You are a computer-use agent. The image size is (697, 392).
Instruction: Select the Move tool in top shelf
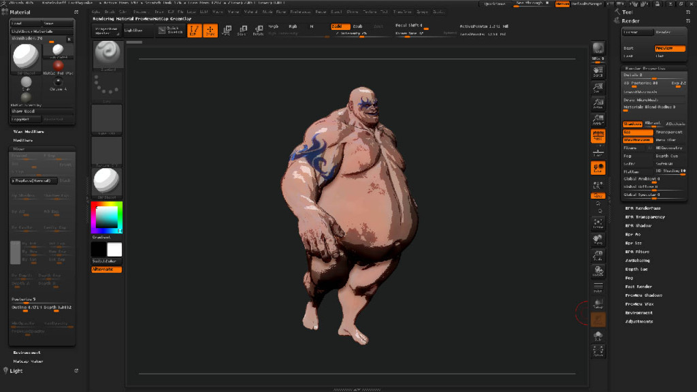[226, 30]
